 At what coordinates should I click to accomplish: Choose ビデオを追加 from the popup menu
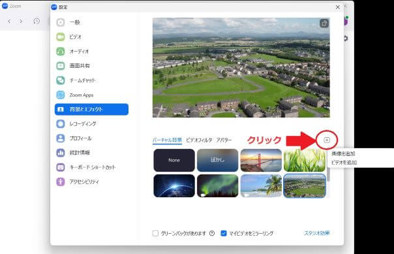click(x=344, y=163)
